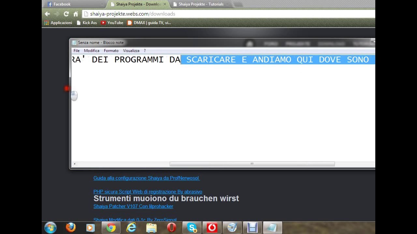Open Notepad's Modifica menu
The image size is (417, 234).
tap(92, 51)
